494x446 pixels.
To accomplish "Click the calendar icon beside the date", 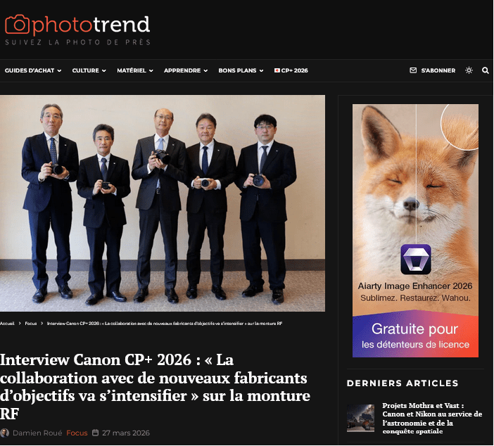I will [x=95, y=433].
